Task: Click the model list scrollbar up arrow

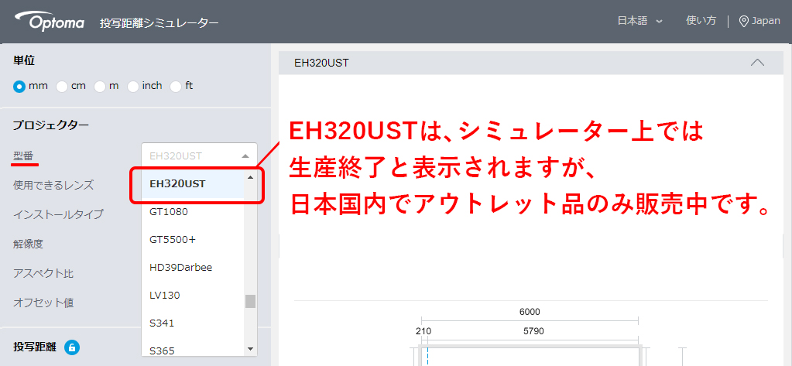Action: pyautogui.click(x=250, y=177)
